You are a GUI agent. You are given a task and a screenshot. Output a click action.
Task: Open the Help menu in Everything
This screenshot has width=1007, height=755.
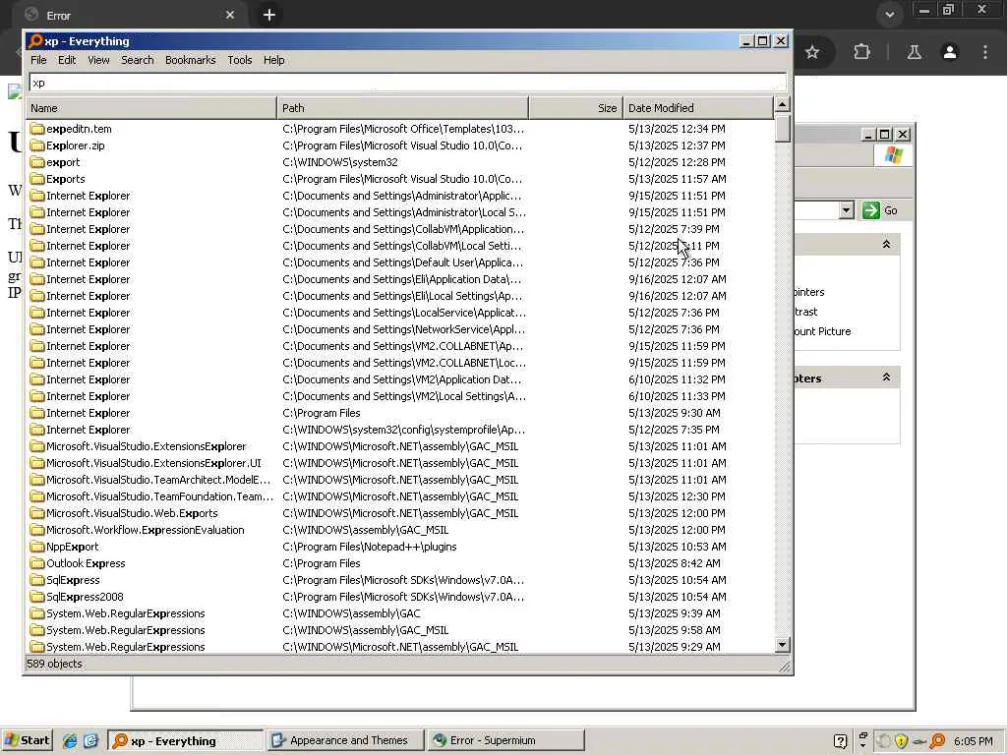[x=273, y=60]
